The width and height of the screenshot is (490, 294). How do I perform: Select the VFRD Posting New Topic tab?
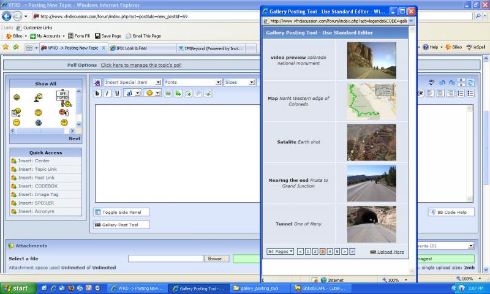pyautogui.click(x=73, y=48)
